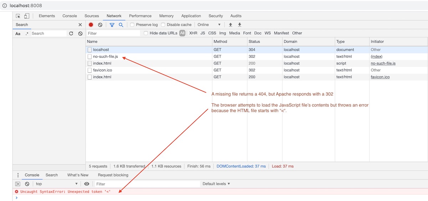This screenshot has height=201, width=428.
Task: Open the favicon.ico initiator link
Action: tap(380, 77)
